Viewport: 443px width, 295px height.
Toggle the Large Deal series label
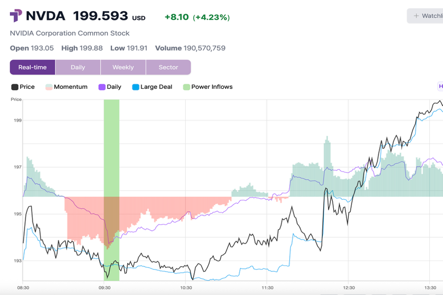tap(156, 87)
